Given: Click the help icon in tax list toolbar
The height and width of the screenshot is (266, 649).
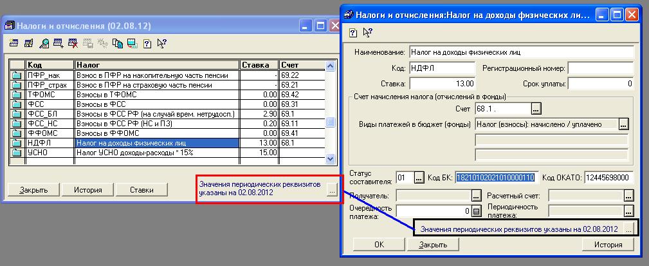Looking at the screenshot, I should point(147,44).
